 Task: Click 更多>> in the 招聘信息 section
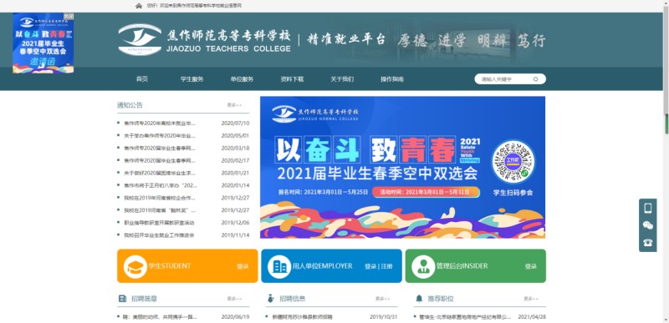point(383,299)
